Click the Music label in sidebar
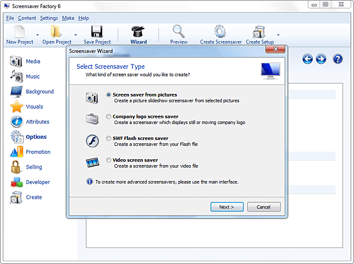 [33, 77]
